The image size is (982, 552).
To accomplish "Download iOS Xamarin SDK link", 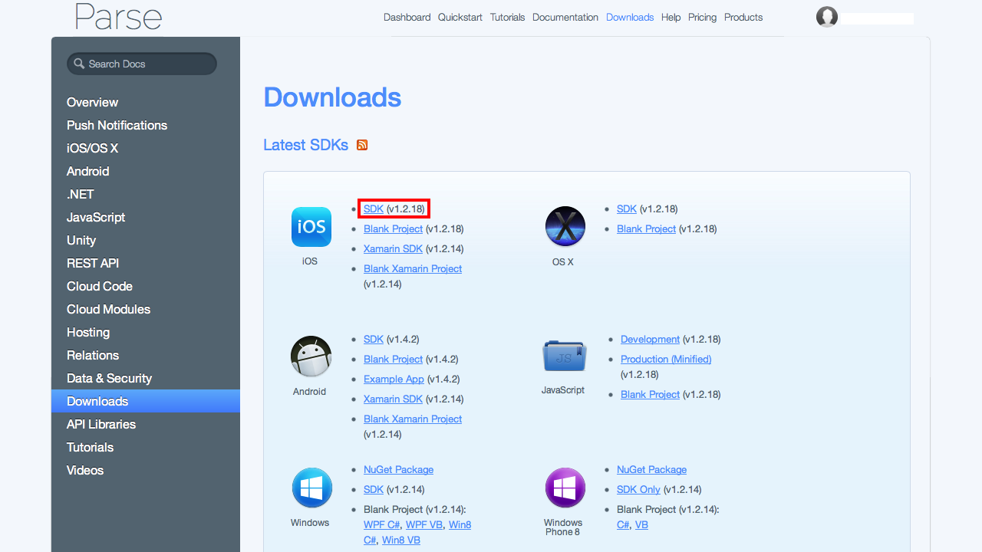I will [393, 248].
